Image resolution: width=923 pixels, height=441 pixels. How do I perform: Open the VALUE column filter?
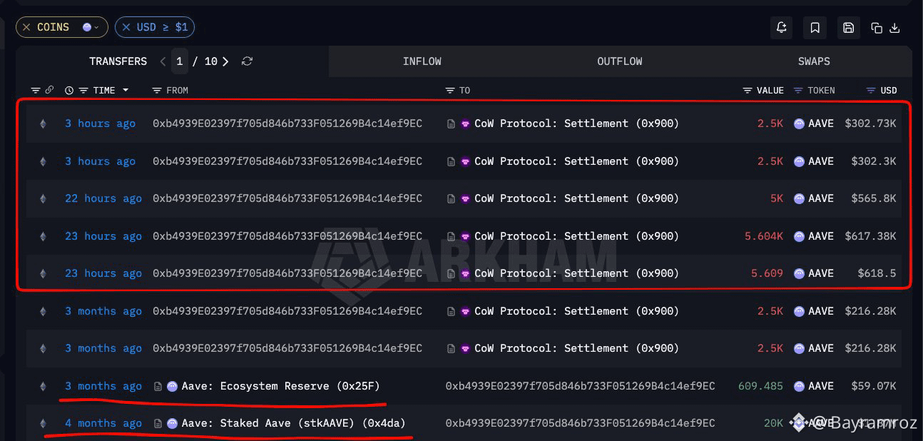pos(748,91)
